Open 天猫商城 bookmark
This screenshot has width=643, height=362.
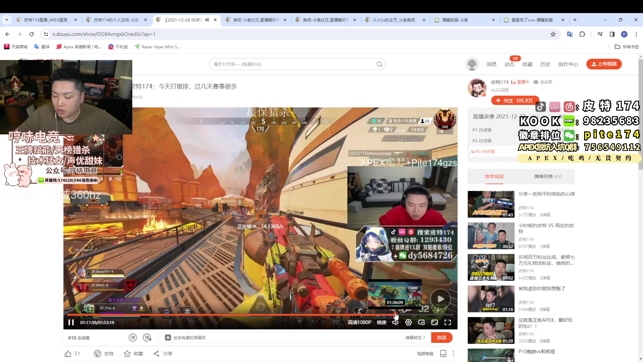pyautogui.click(x=16, y=47)
